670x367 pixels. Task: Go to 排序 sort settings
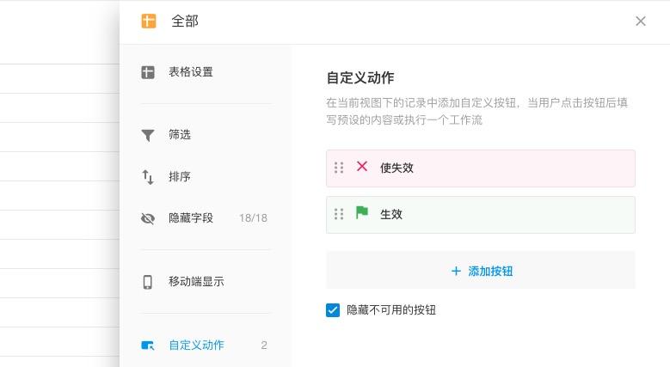[180, 177]
